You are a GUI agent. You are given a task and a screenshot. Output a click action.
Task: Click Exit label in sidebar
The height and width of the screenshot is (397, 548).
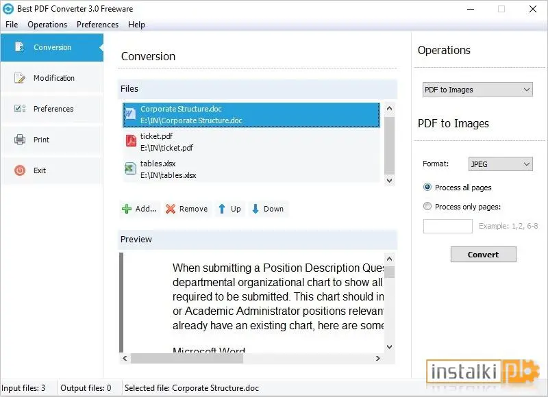40,170
